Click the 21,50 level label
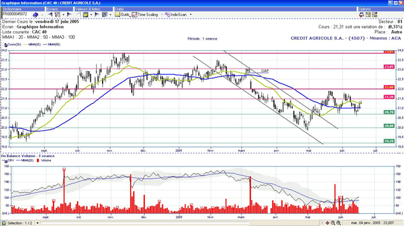The width and height of the screenshot is (404, 226). 389,97
